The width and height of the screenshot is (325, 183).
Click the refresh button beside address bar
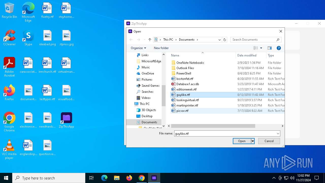click(224, 40)
